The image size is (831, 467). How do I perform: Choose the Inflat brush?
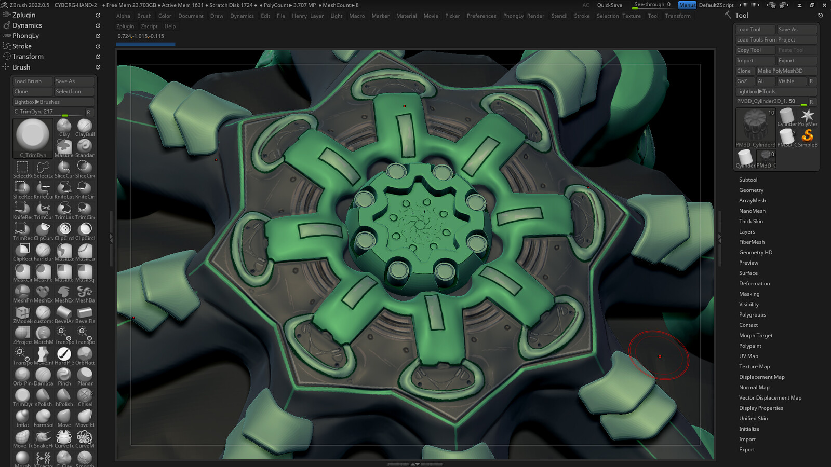22,418
